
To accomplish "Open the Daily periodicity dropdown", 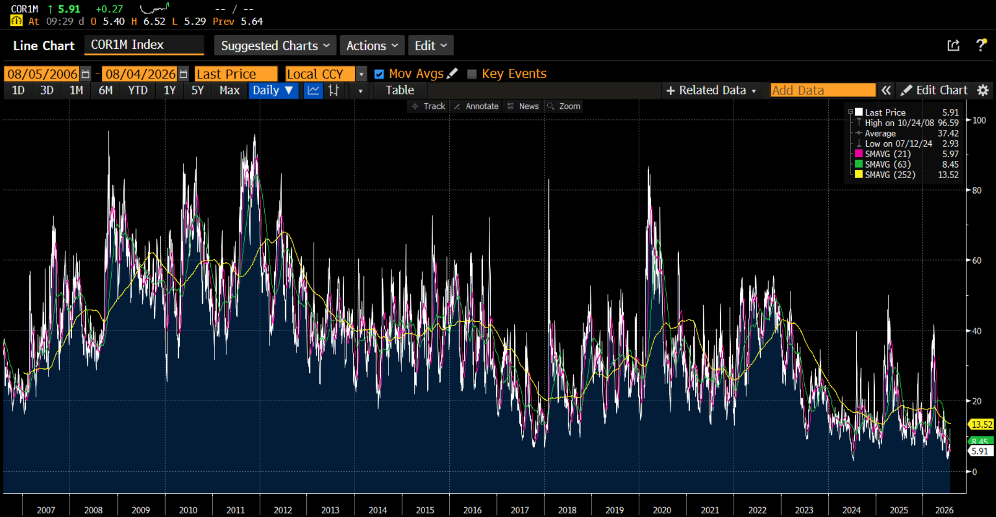I will pyautogui.click(x=273, y=90).
